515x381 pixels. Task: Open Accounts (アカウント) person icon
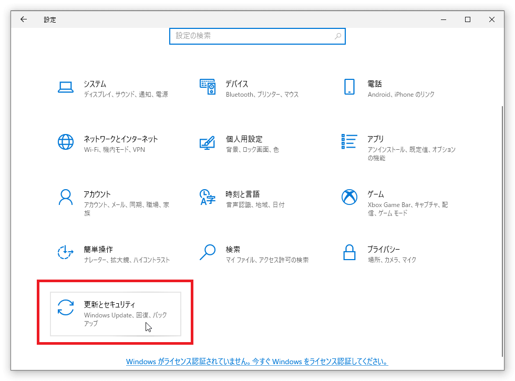coord(65,197)
